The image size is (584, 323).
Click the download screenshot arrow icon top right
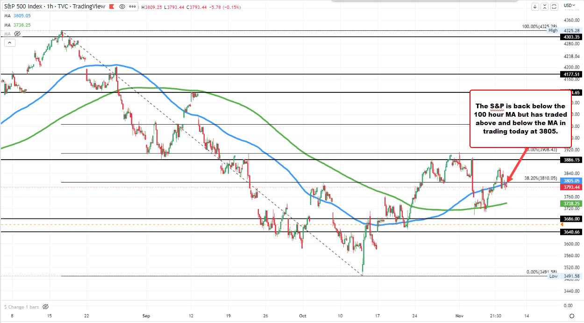(535, 7)
